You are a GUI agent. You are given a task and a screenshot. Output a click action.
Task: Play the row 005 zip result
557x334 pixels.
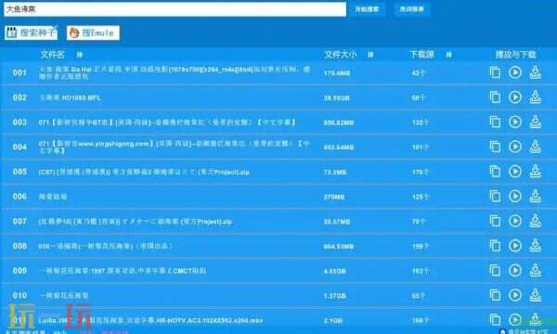(514, 172)
